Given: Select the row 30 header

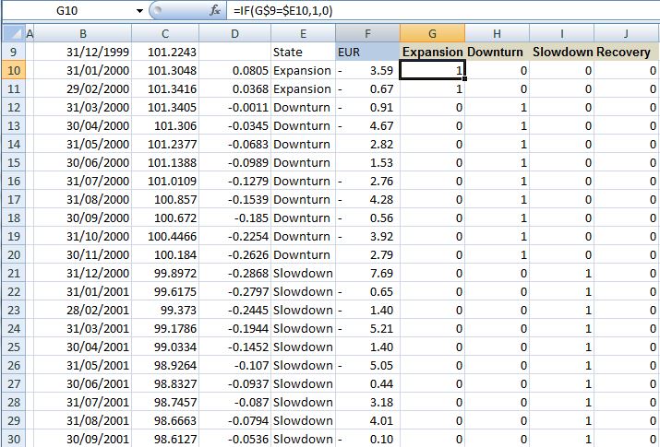Looking at the screenshot, I should click(x=11, y=439).
